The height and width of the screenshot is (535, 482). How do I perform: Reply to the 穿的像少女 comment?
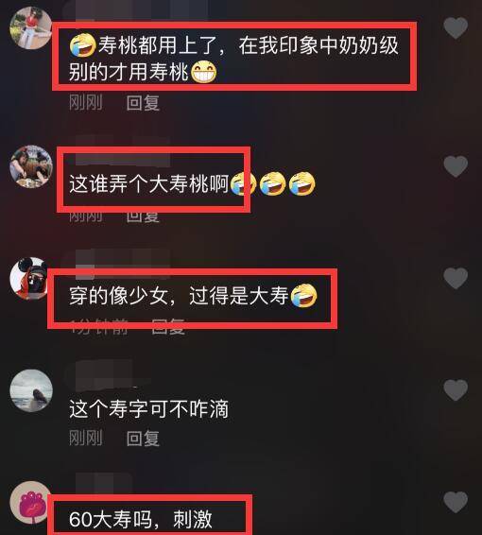(168, 327)
